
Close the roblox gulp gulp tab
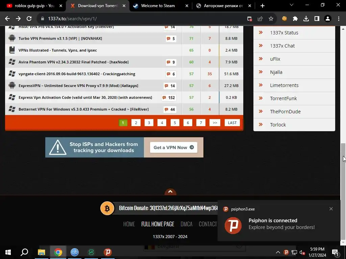point(61,6)
